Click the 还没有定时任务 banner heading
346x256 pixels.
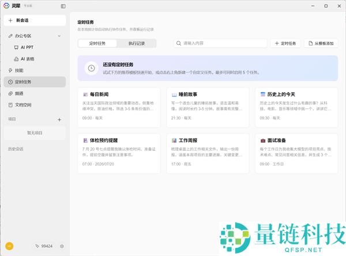[118, 64]
